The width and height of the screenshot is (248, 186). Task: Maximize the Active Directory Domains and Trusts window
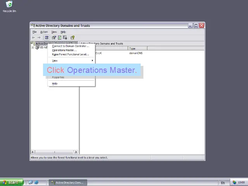[x=196, y=26]
